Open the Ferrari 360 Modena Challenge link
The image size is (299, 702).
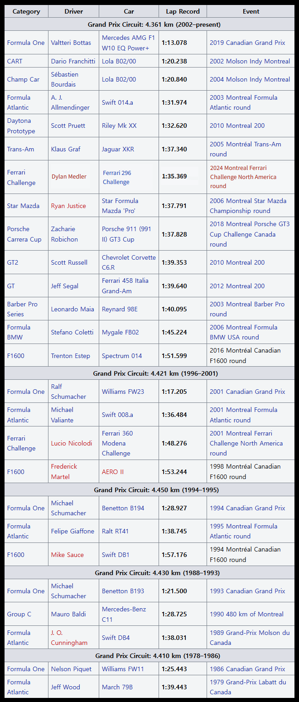[x=117, y=443]
